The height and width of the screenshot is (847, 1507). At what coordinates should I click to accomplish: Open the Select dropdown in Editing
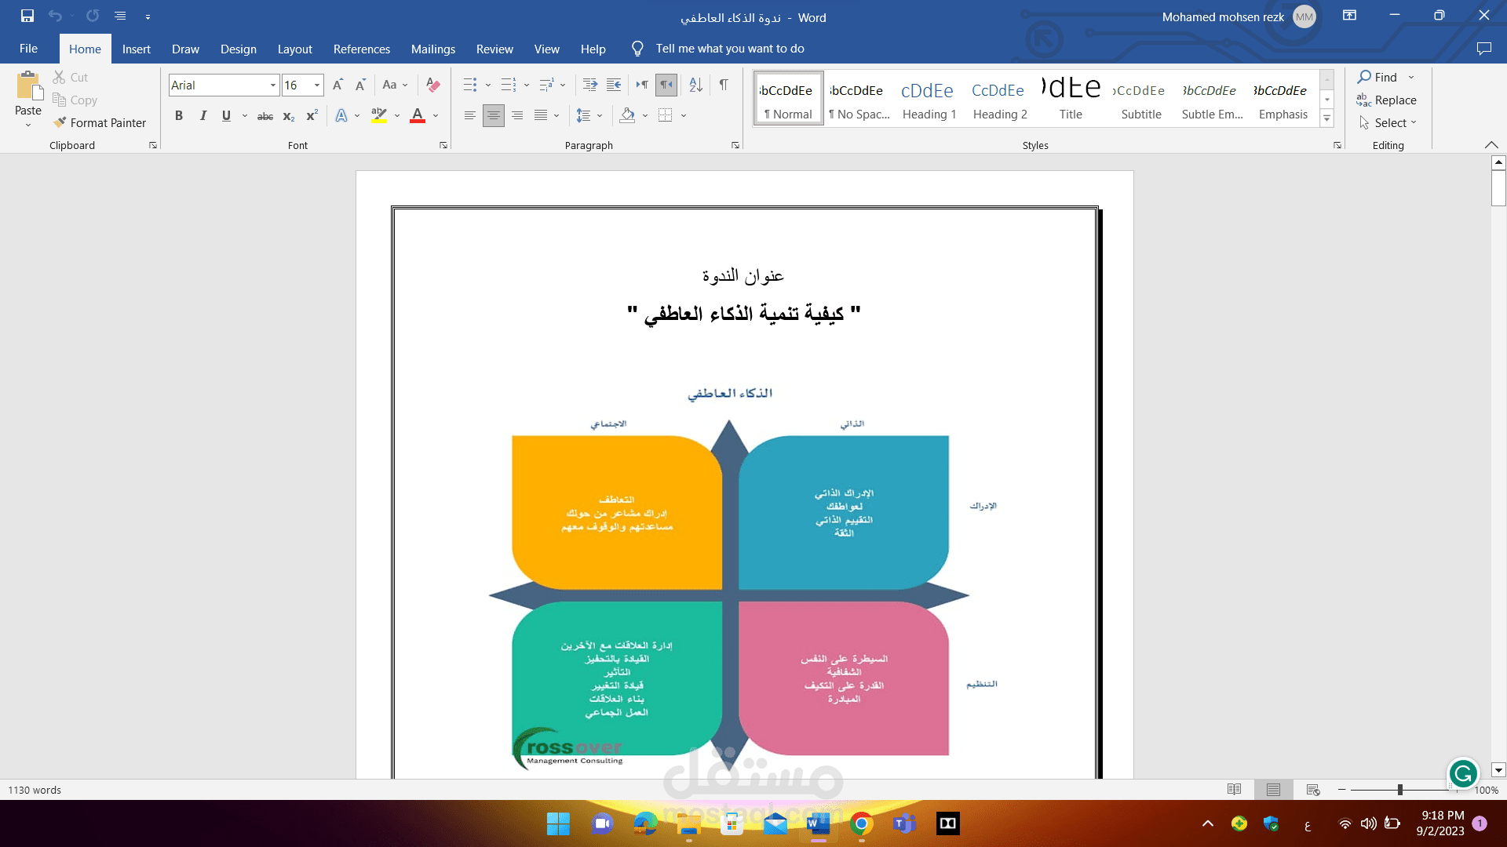pyautogui.click(x=1389, y=122)
